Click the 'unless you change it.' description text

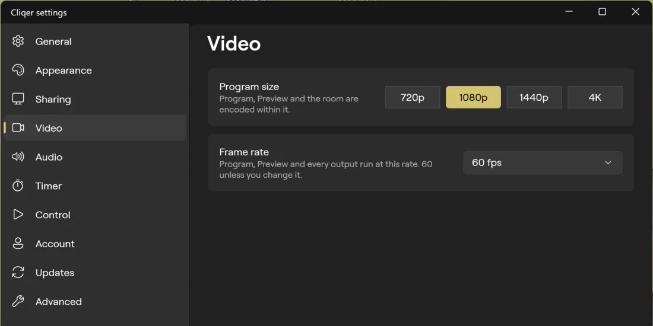click(261, 175)
